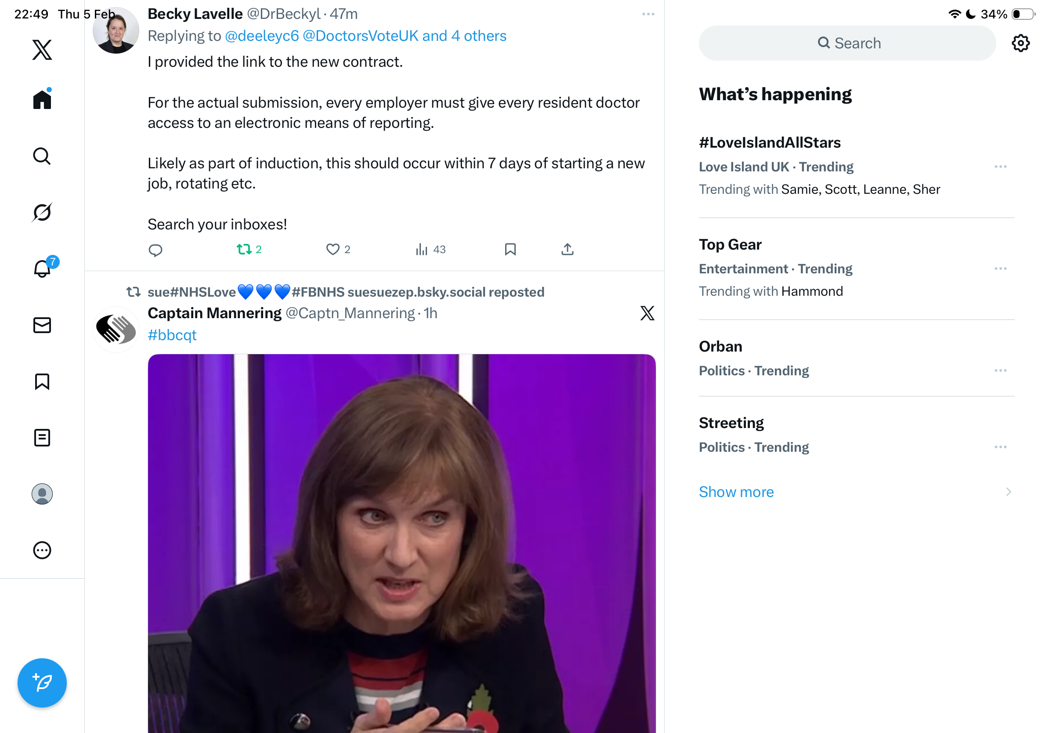Open the sidebar Search tab
Viewport: 1049px width, 733px height.
[x=42, y=156]
